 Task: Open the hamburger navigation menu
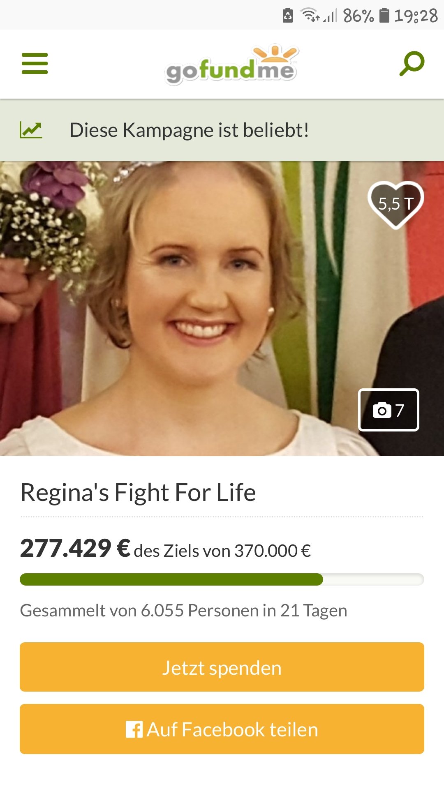coord(35,64)
